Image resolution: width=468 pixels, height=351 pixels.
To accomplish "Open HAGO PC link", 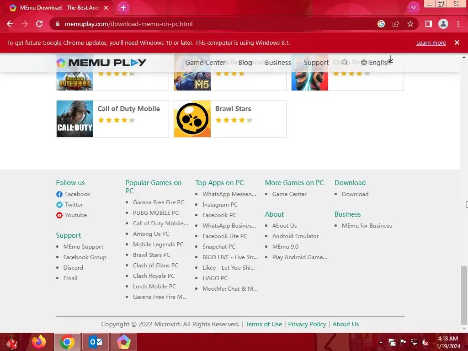I will pyautogui.click(x=215, y=278).
